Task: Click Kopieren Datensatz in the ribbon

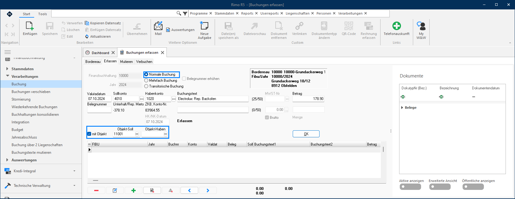Action: click(103, 23)
